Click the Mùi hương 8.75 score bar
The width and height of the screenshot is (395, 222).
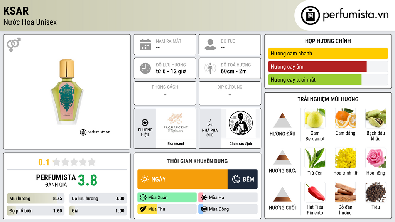tap(35, 198)
